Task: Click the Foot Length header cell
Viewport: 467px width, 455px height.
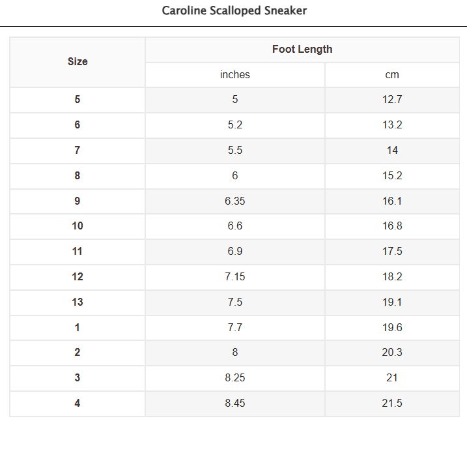Action: pos(302,50)
